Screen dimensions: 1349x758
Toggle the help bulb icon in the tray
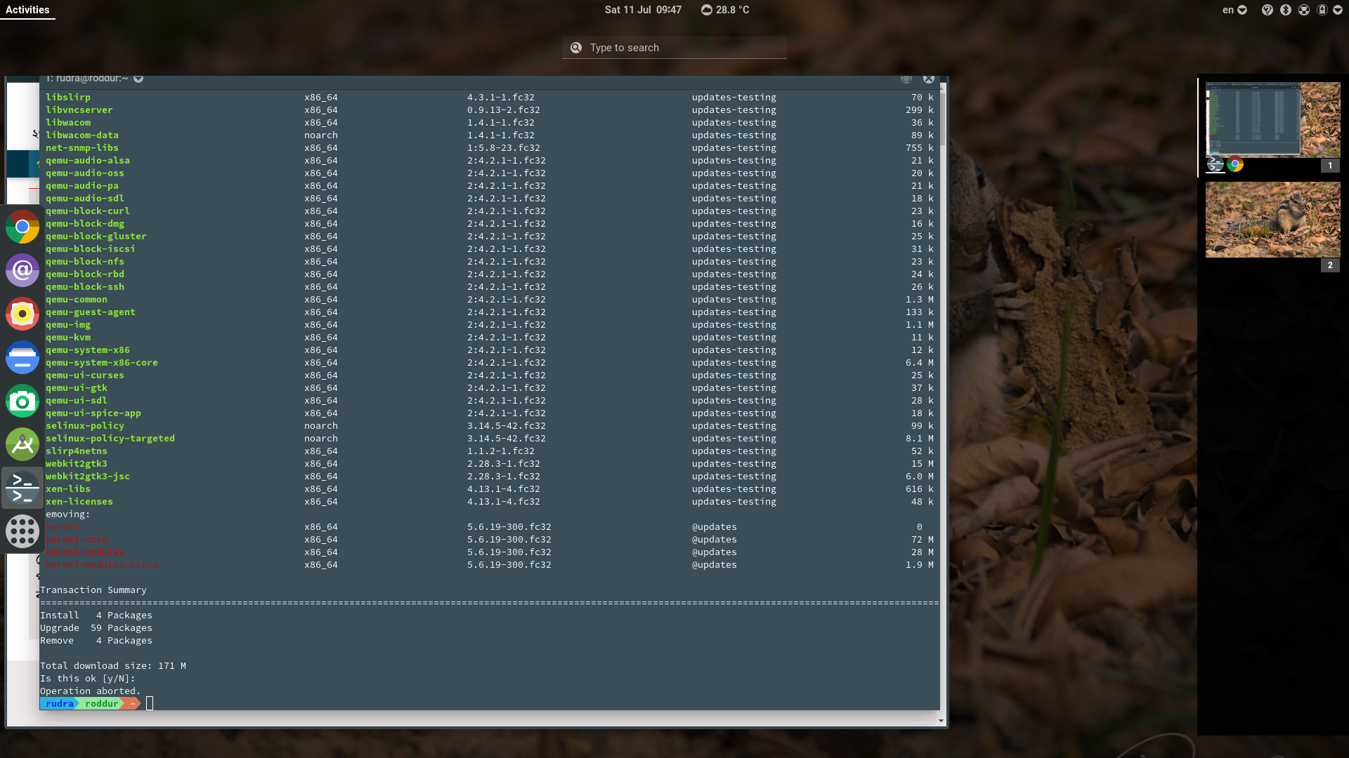[1267, 10]
